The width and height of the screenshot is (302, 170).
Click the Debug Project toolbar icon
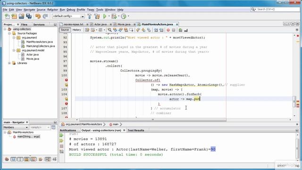point(114,17)
